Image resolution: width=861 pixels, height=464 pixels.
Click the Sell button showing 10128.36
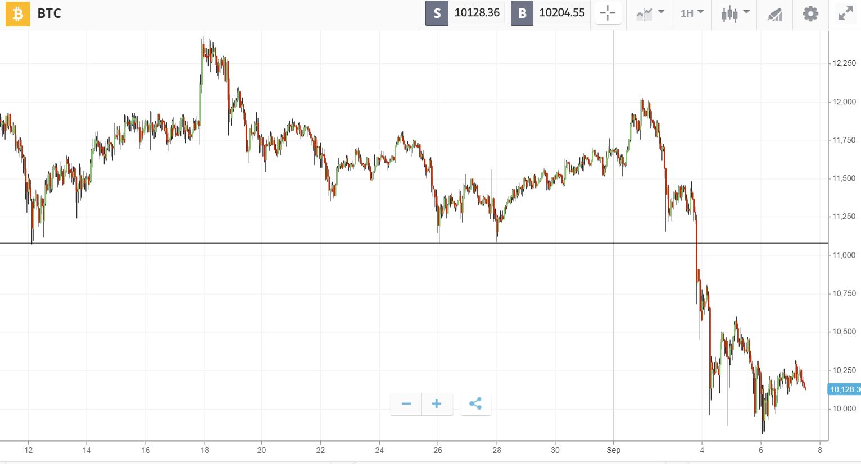464,13
